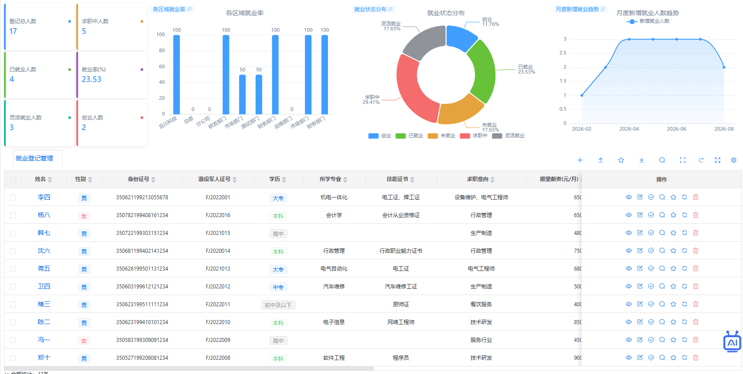
Task: Check the checkbox for 韩七 row
Action: click(13, 233)
